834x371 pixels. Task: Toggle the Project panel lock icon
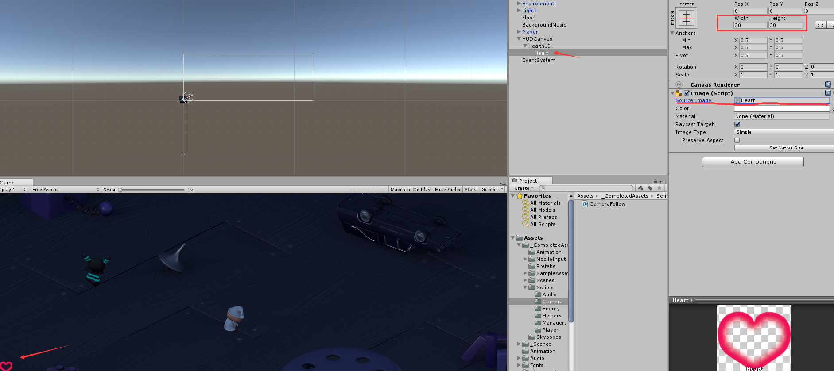[x=655, y=181]
